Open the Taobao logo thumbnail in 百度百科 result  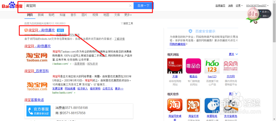37,86
